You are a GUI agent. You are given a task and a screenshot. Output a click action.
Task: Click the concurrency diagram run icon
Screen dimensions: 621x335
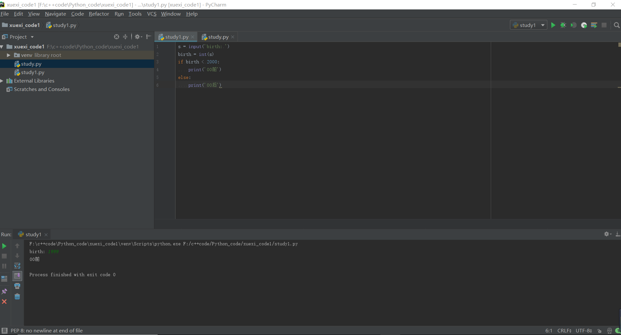[594, 25]
